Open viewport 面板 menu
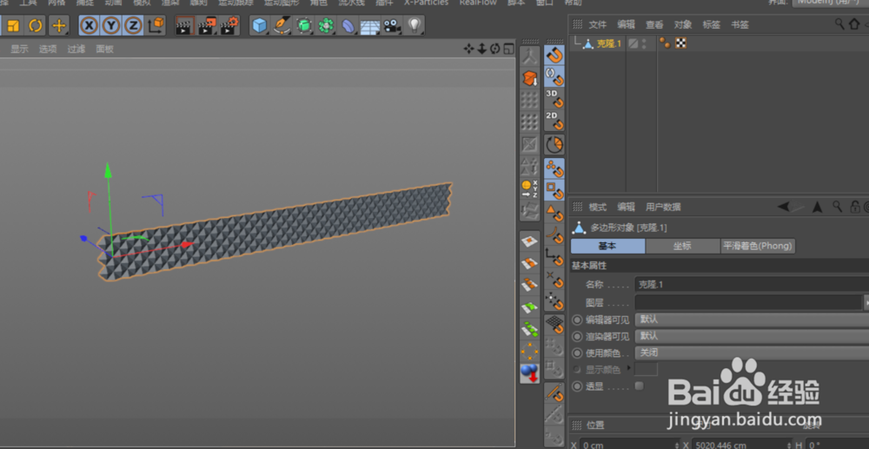 [x=105, y=49]
